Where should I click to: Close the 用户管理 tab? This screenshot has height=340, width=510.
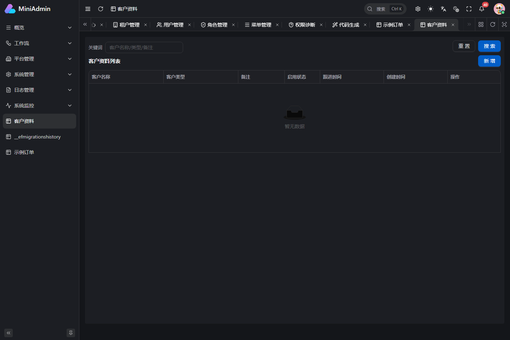click(189, 25)
